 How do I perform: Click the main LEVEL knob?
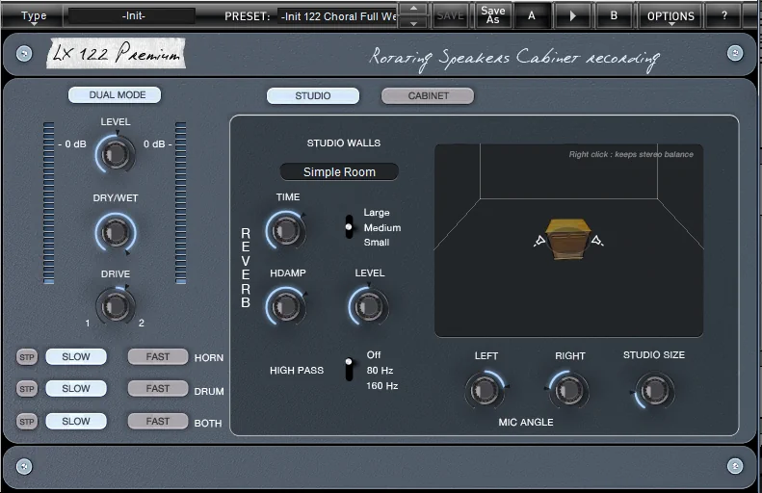[x=116, y=154]
